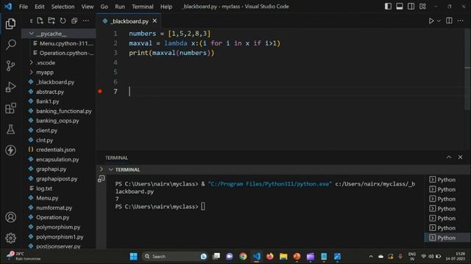Open polymorphism1.py file
The image size is (471, 264).
pyautogui.click(x=59, y=237)
